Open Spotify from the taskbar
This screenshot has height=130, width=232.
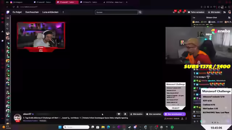[x=172, y=127]
